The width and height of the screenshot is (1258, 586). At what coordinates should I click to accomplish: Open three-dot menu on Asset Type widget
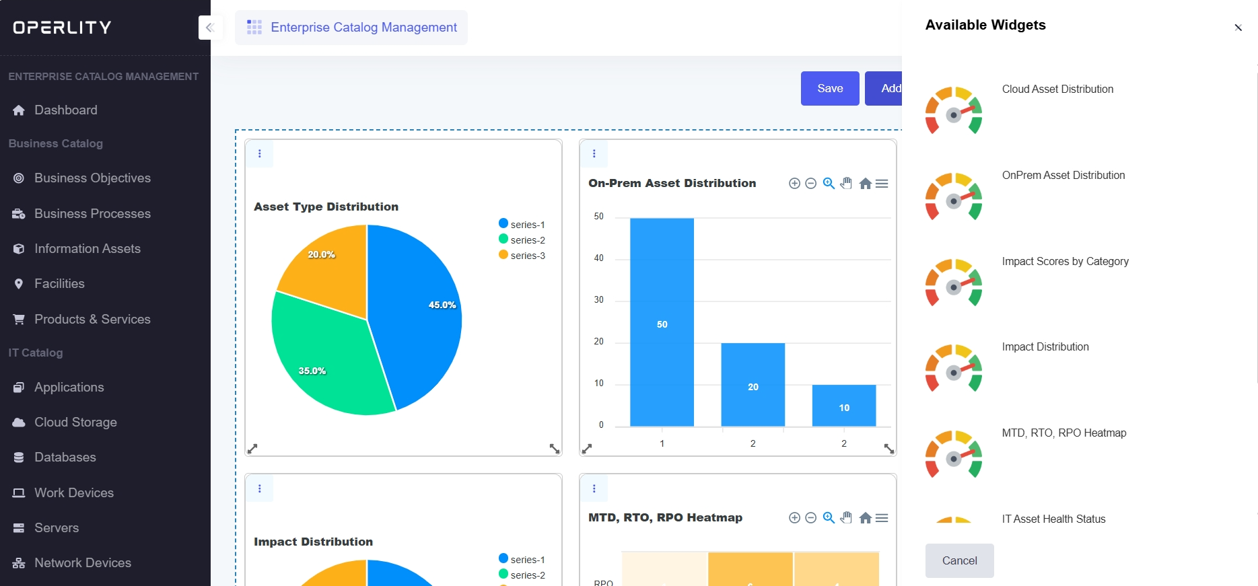pos(260,154)
